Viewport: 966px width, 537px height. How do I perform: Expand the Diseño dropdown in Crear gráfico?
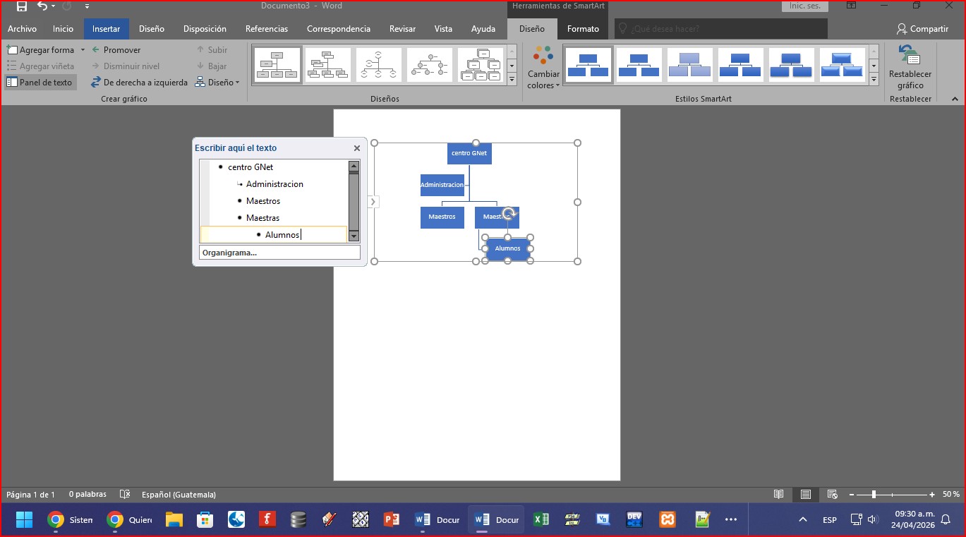coord(218,83)
